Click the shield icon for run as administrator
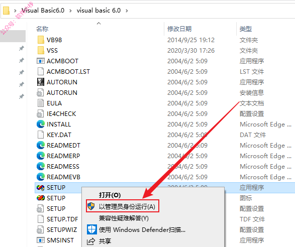The height and width of the screenshot is (247, 295). pyautogui.click(x=91, y=206)
